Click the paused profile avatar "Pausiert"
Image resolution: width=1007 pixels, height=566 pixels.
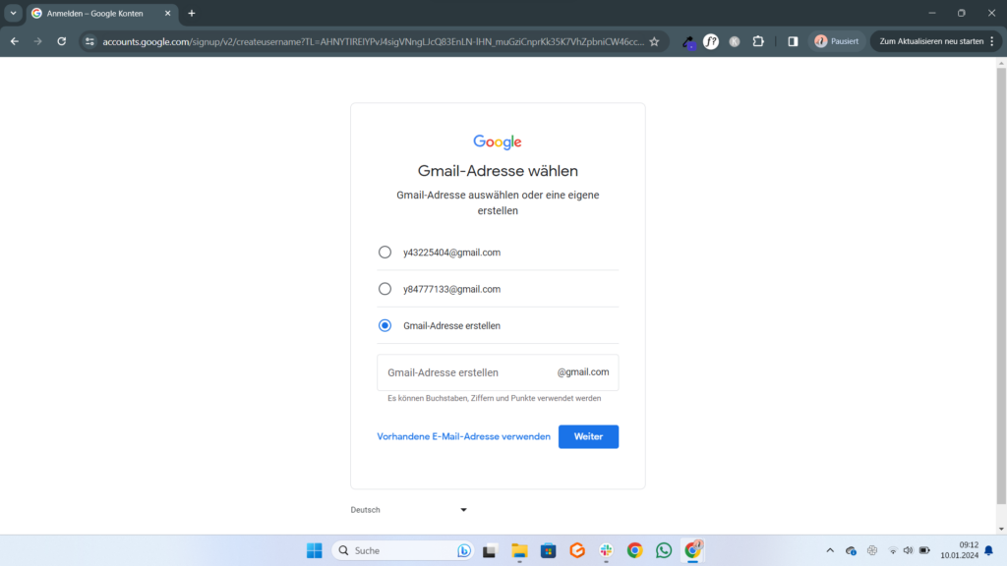837,41
